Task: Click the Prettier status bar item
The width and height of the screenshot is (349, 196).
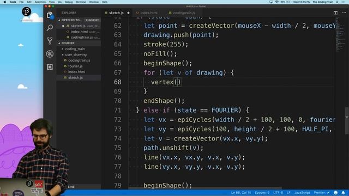Action: pyautogui.click(x=322, y=193)
